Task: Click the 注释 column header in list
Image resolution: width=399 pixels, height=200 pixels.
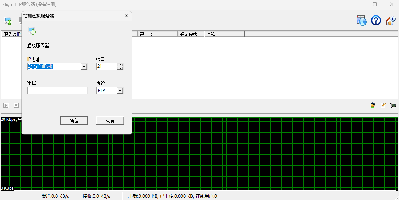Action: (224, 34)
